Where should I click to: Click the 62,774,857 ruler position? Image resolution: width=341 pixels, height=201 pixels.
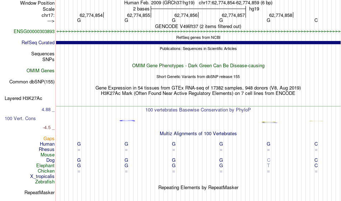pos(233,15)
